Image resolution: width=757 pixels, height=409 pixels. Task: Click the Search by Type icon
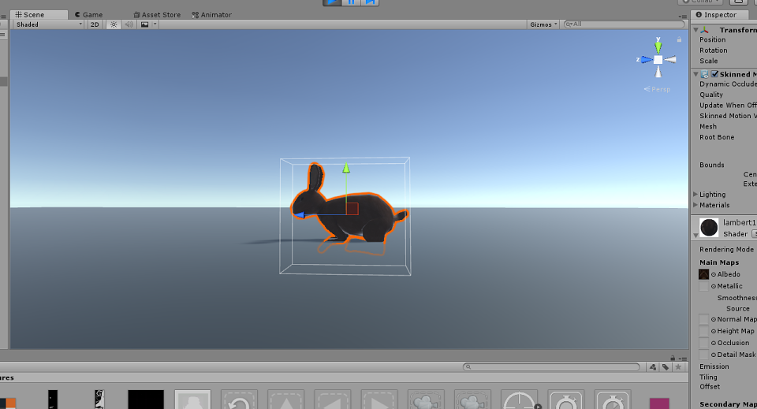tap(653, 367)
